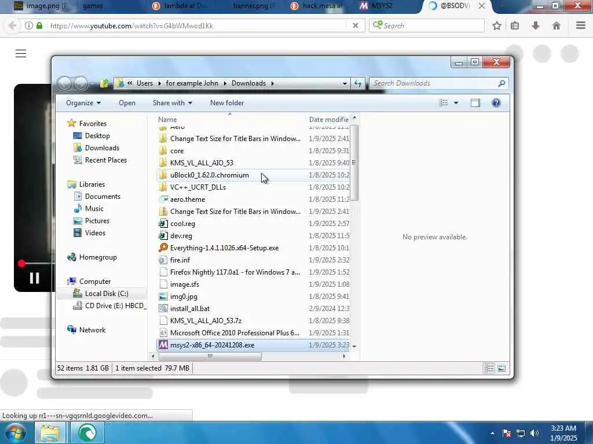This screenshot has width=593, height=444.
Task: Select the cool.reg registry file icon
Action: [163, 224]
